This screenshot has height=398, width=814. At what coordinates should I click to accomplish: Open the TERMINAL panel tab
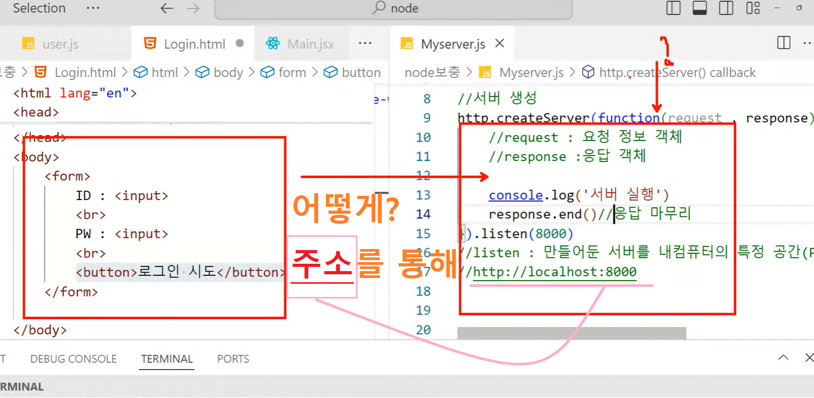pyautogui.click(x=167, y=359)
